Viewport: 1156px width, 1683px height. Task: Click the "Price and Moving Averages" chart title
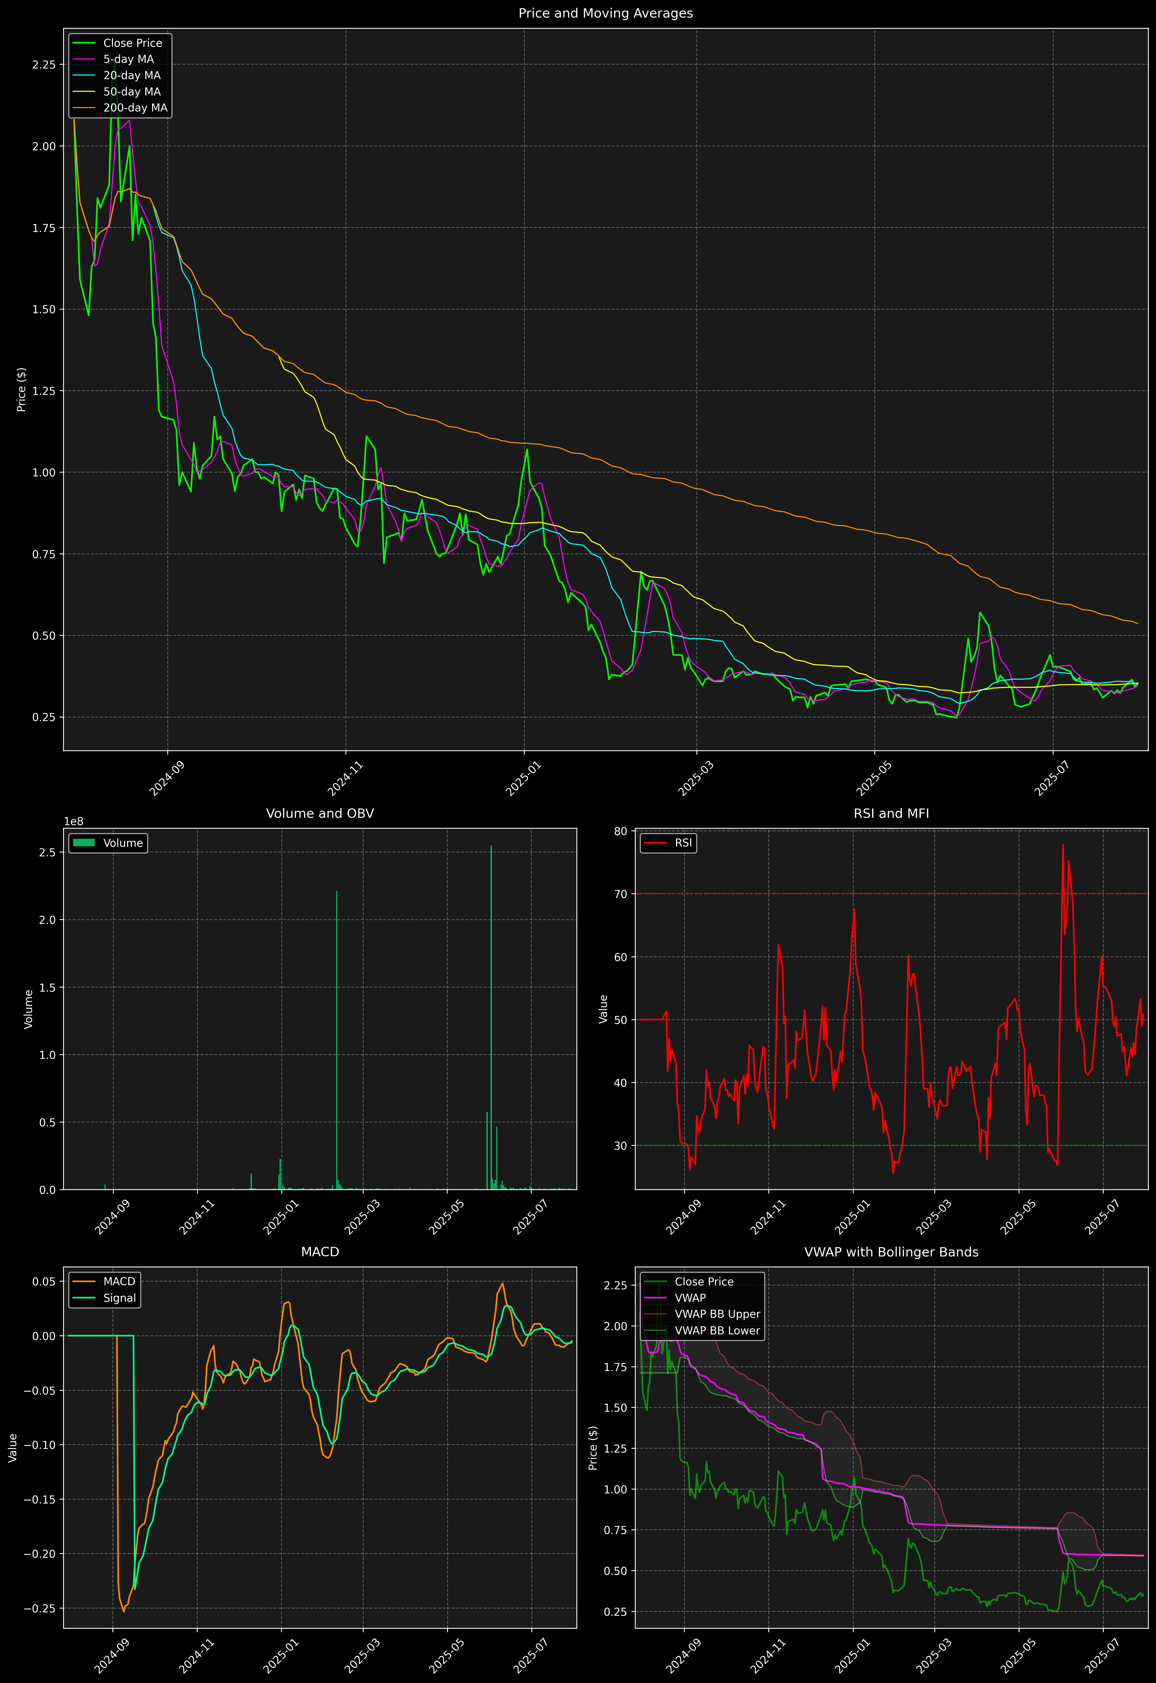(x=605, y=13)
